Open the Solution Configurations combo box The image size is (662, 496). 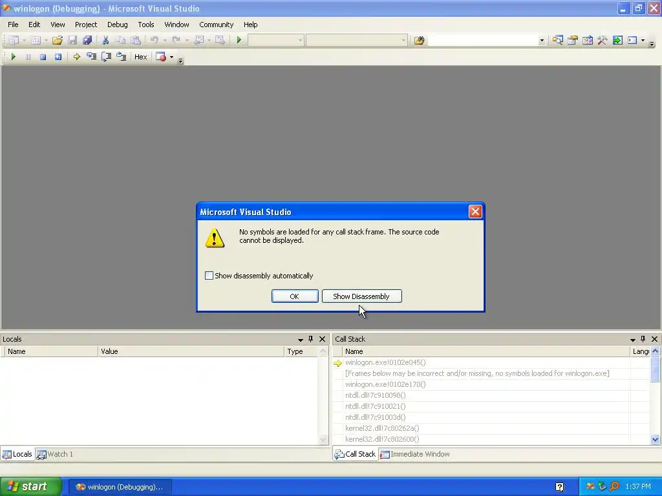coord(275,40)
